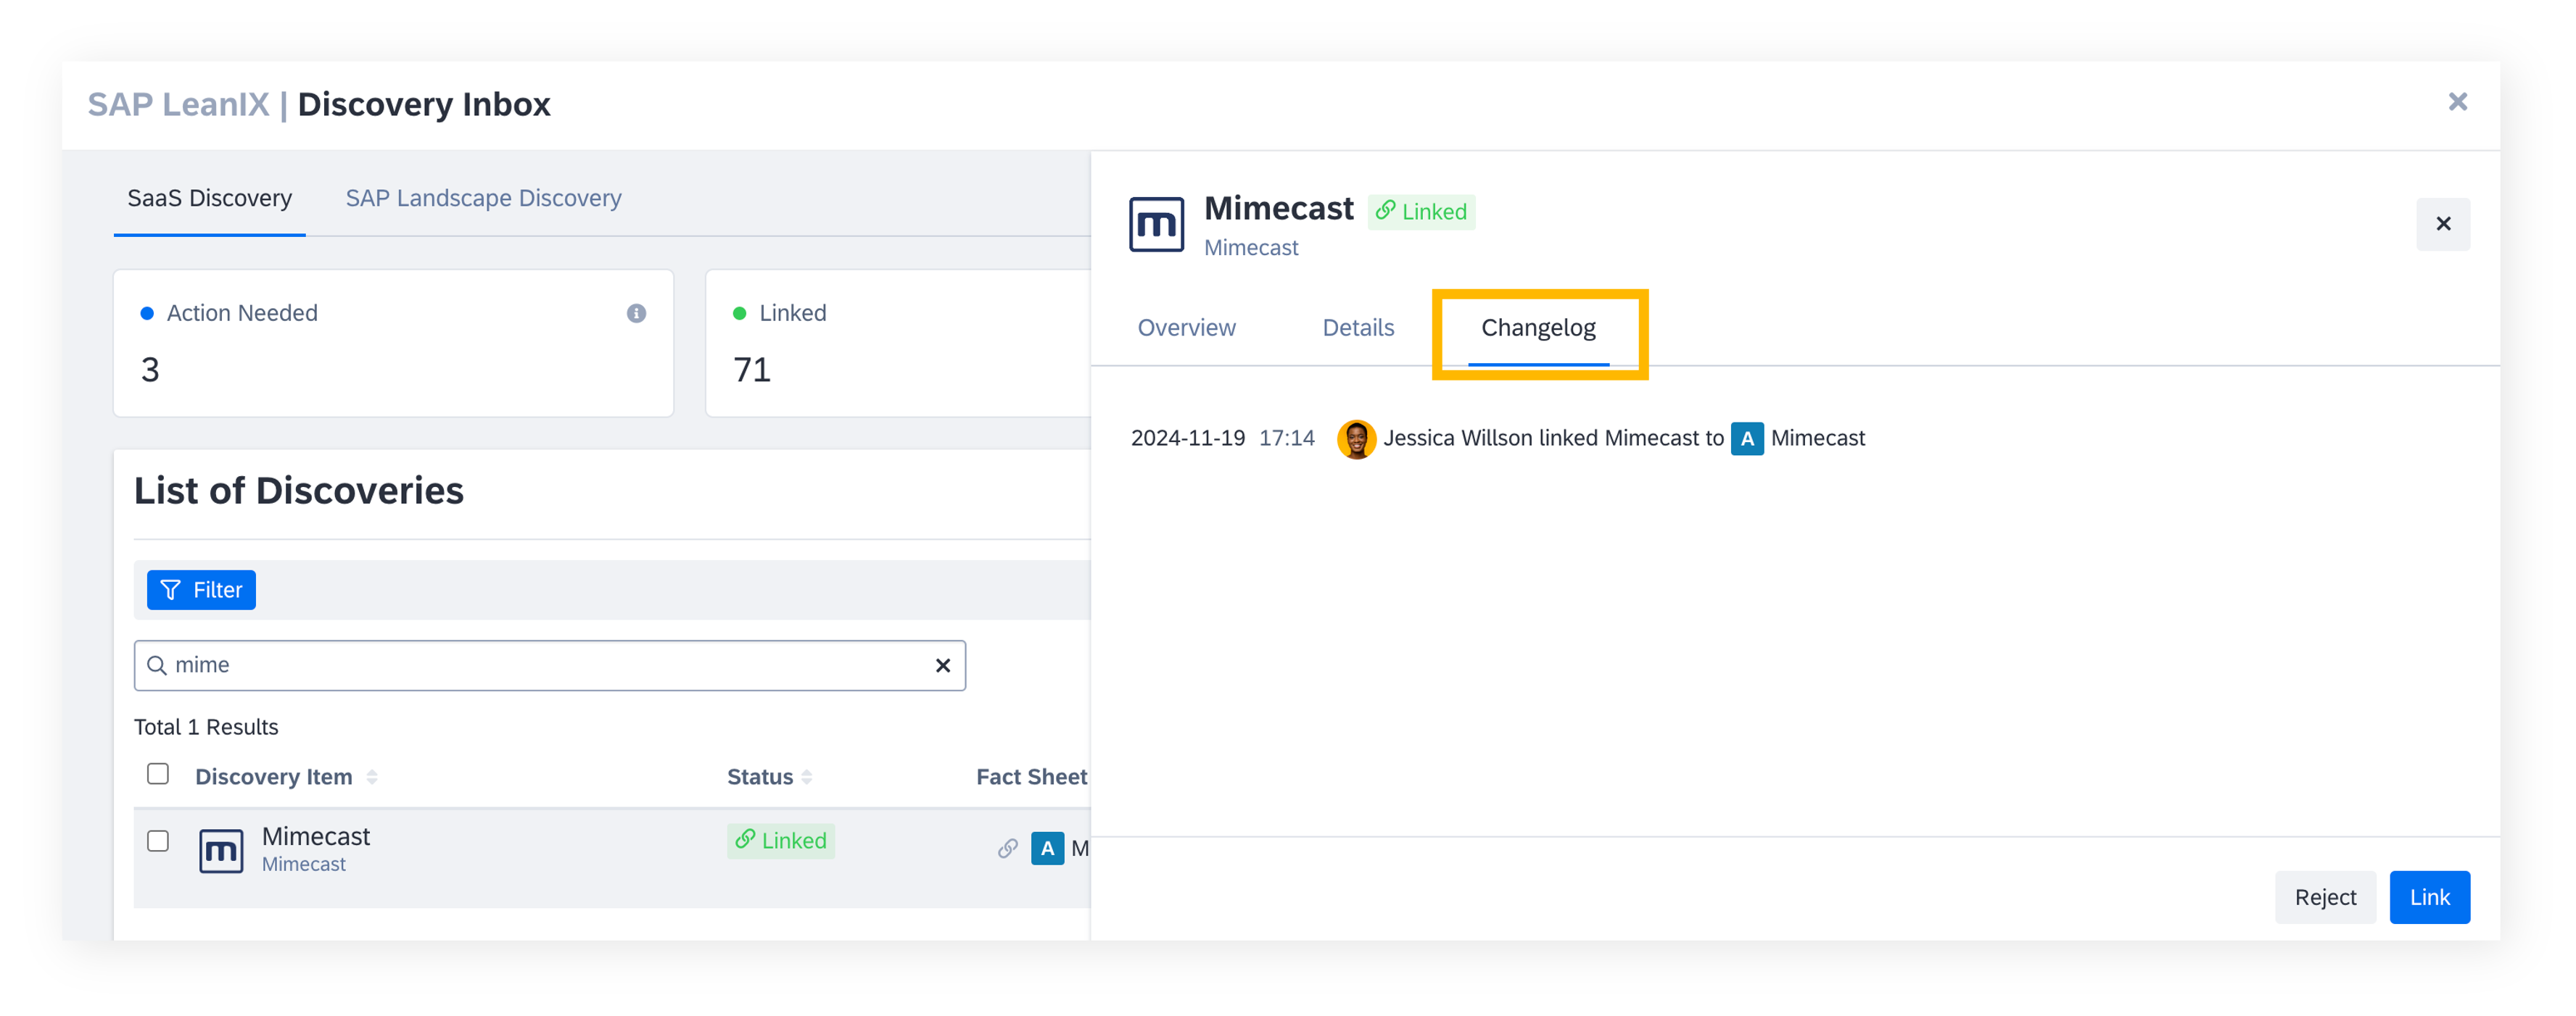Click the Total 1 Results text

coord(206,728)
